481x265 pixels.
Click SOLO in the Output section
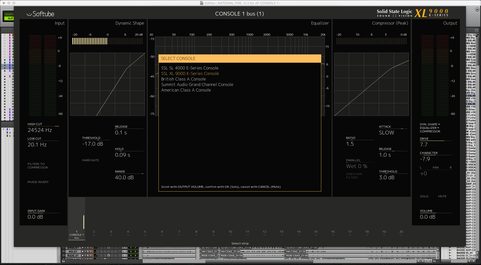pos(424,196)
